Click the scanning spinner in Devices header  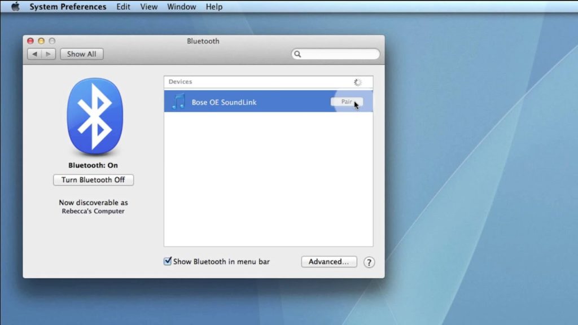(357, 82)
